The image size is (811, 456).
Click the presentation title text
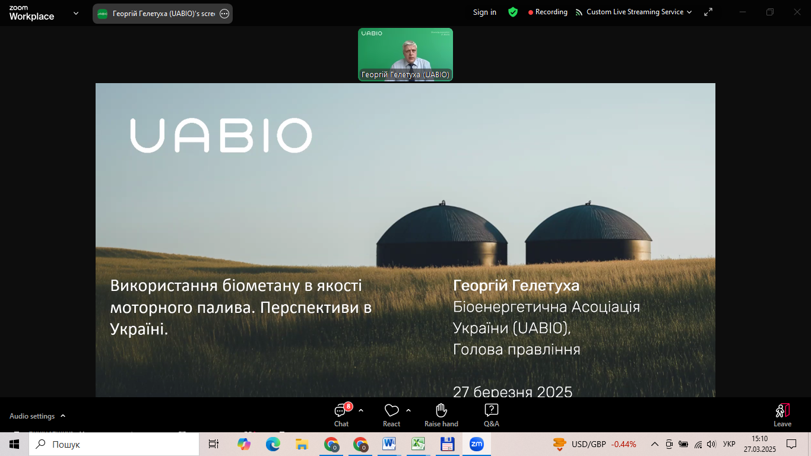tap(241, 307)
